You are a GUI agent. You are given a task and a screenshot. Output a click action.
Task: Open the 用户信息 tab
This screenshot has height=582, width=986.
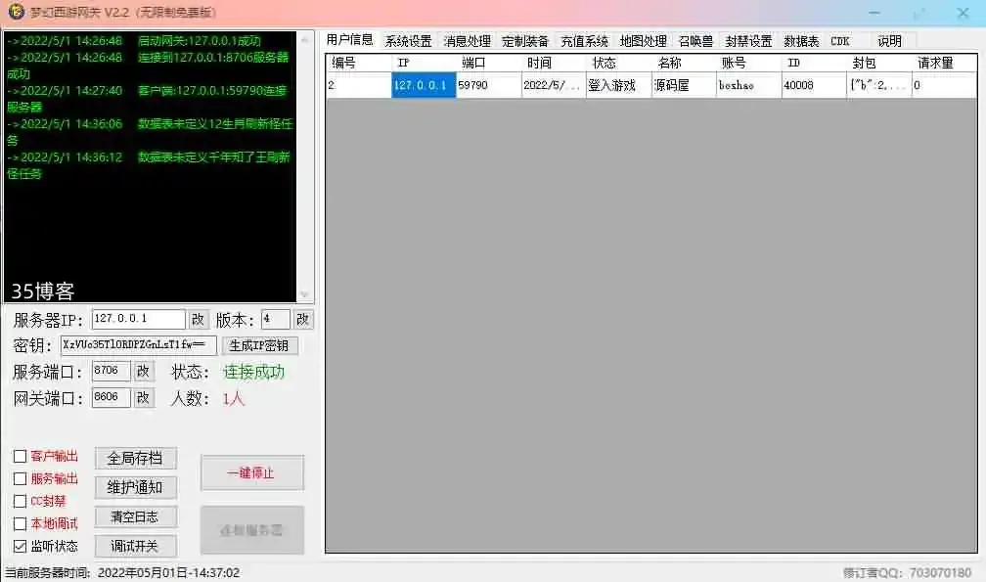(x=349, y=40)
